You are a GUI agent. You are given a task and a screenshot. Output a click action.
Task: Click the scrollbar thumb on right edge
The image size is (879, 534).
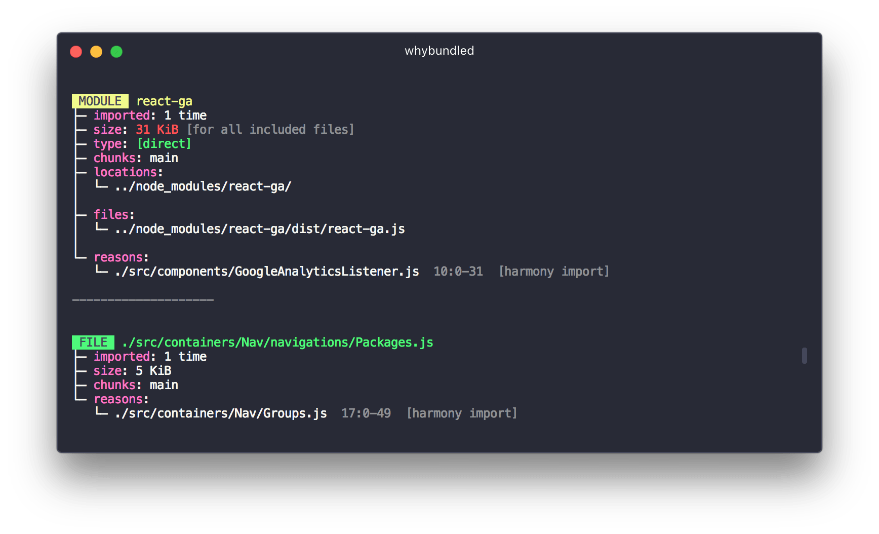click(x=805, y=356)
